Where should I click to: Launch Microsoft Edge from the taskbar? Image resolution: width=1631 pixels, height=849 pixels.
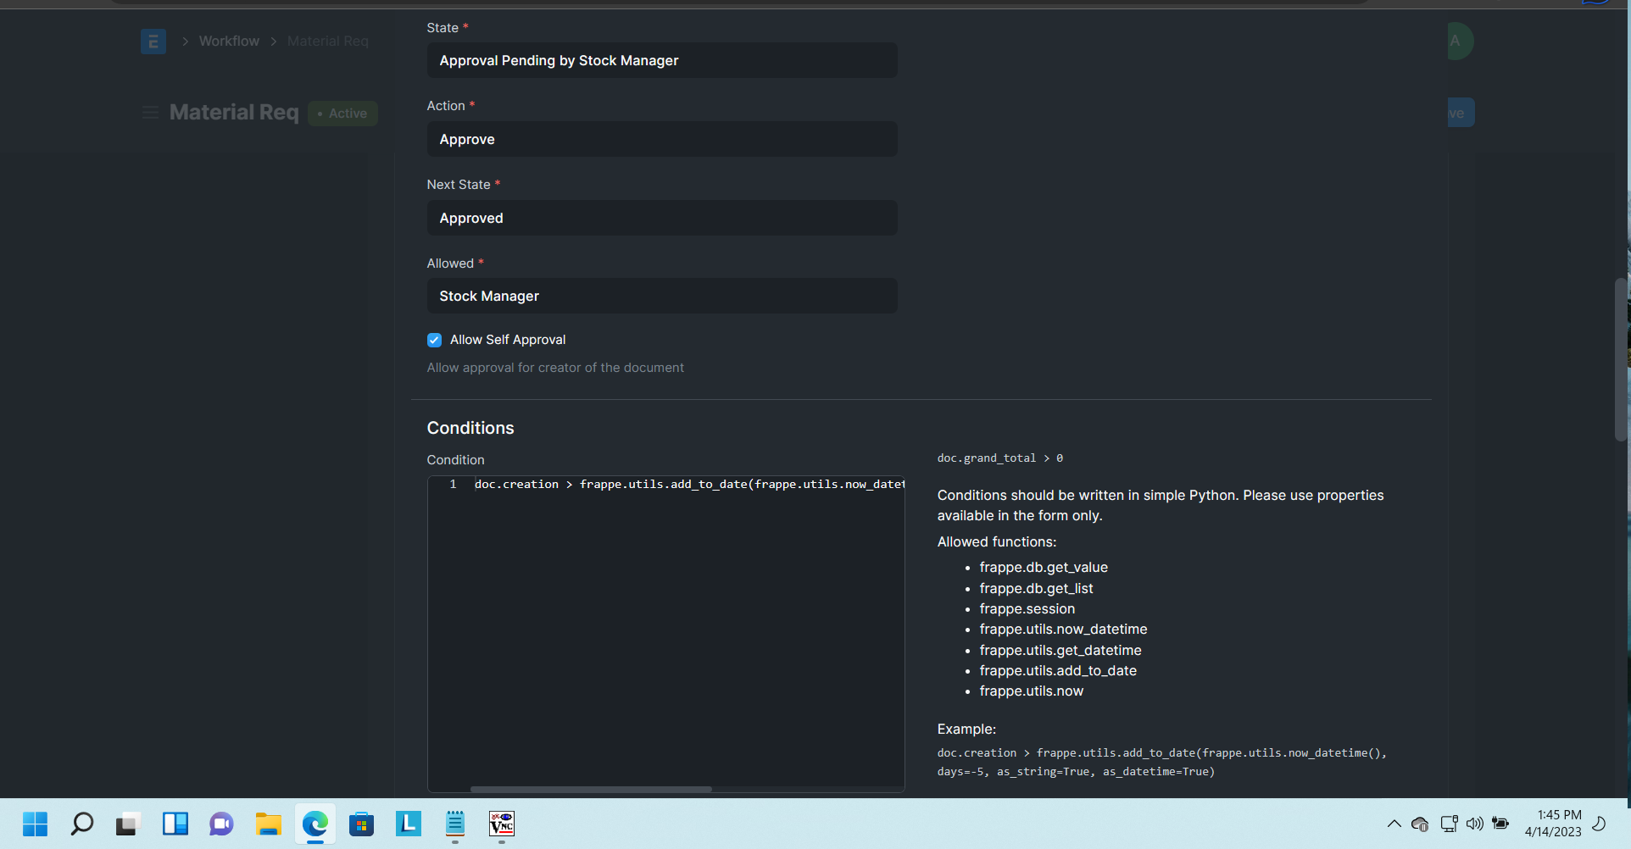click(315, 823)
